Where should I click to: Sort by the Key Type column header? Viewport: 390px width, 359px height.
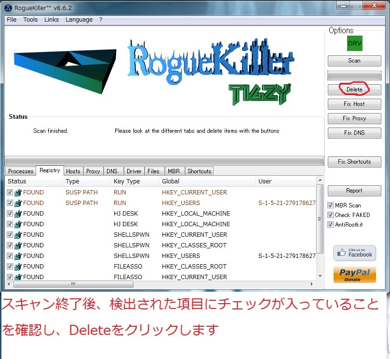(134, 181)
